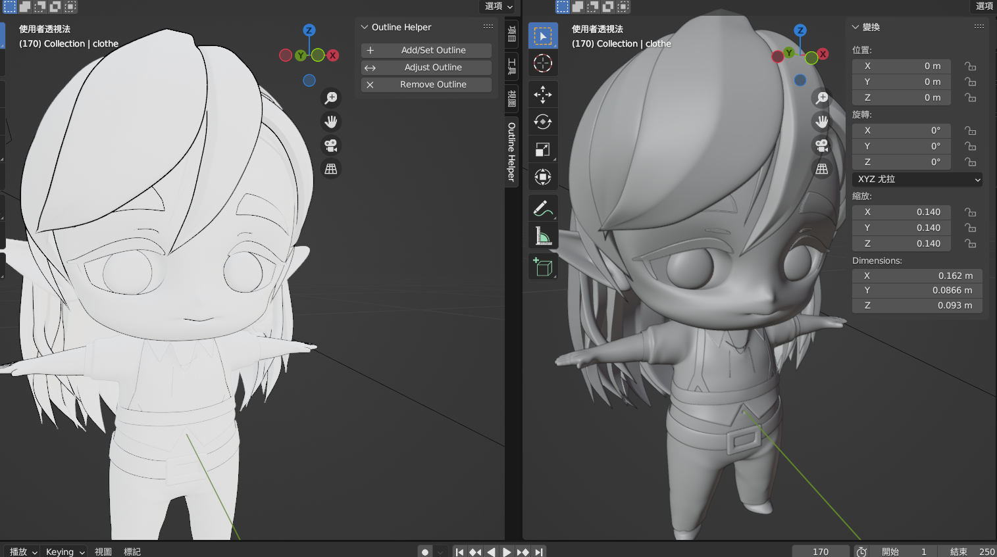
Task: Choose extend selection mode in left viewport header
Action: 25,7
